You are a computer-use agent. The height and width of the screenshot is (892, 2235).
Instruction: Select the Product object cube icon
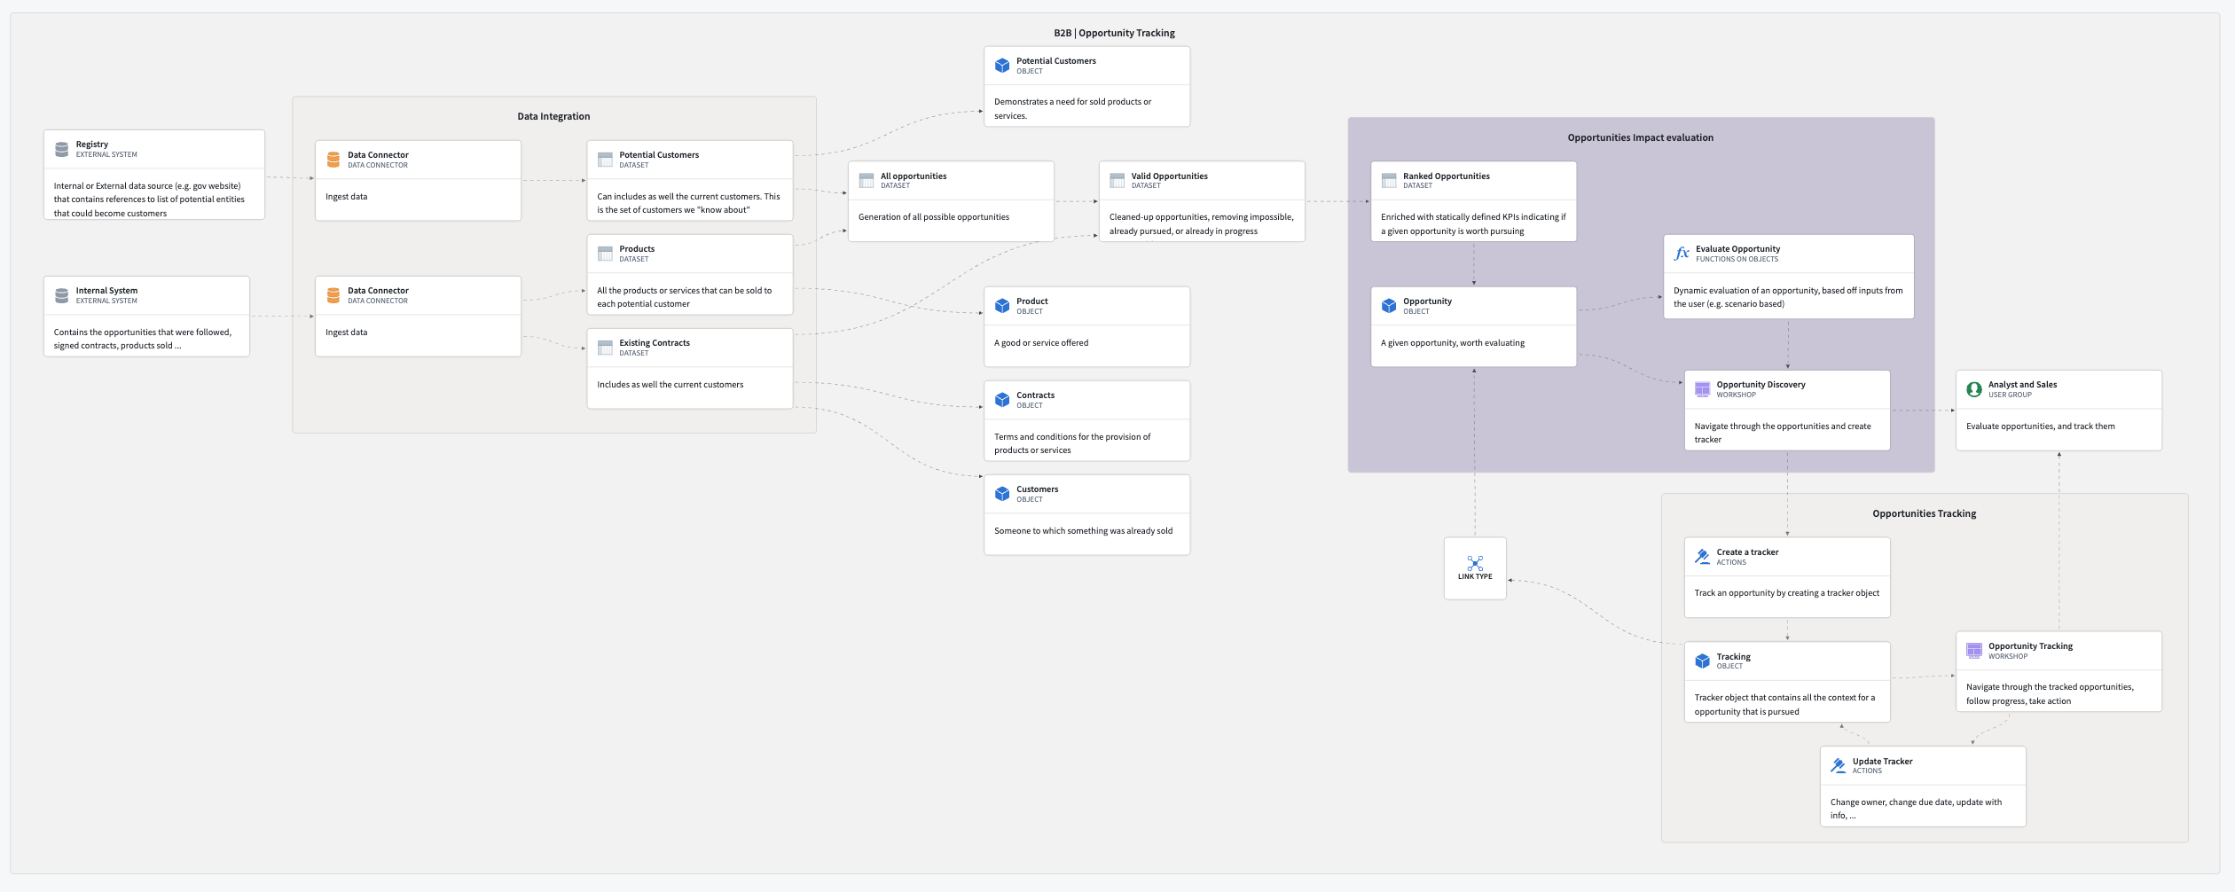click(1002, 306)
